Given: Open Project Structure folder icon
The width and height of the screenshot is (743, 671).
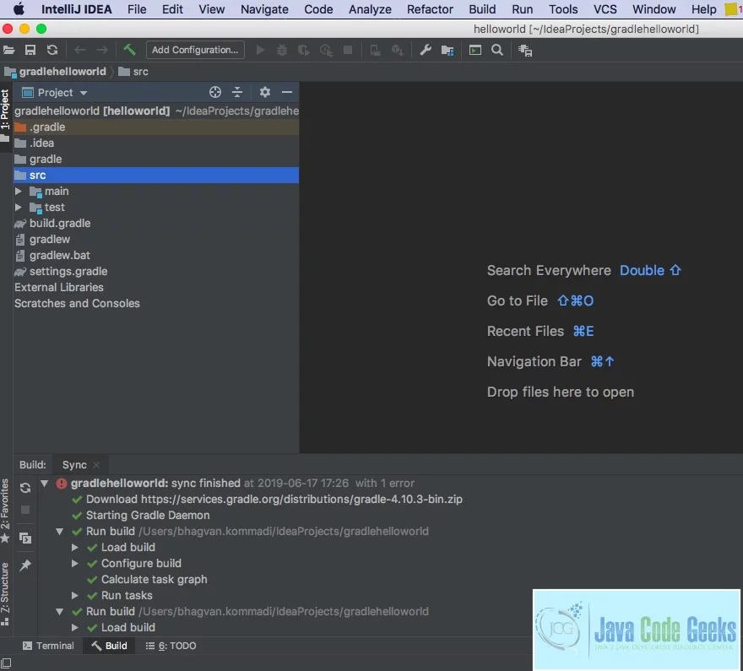Looking at the screenshot, I should pos(447,50).
